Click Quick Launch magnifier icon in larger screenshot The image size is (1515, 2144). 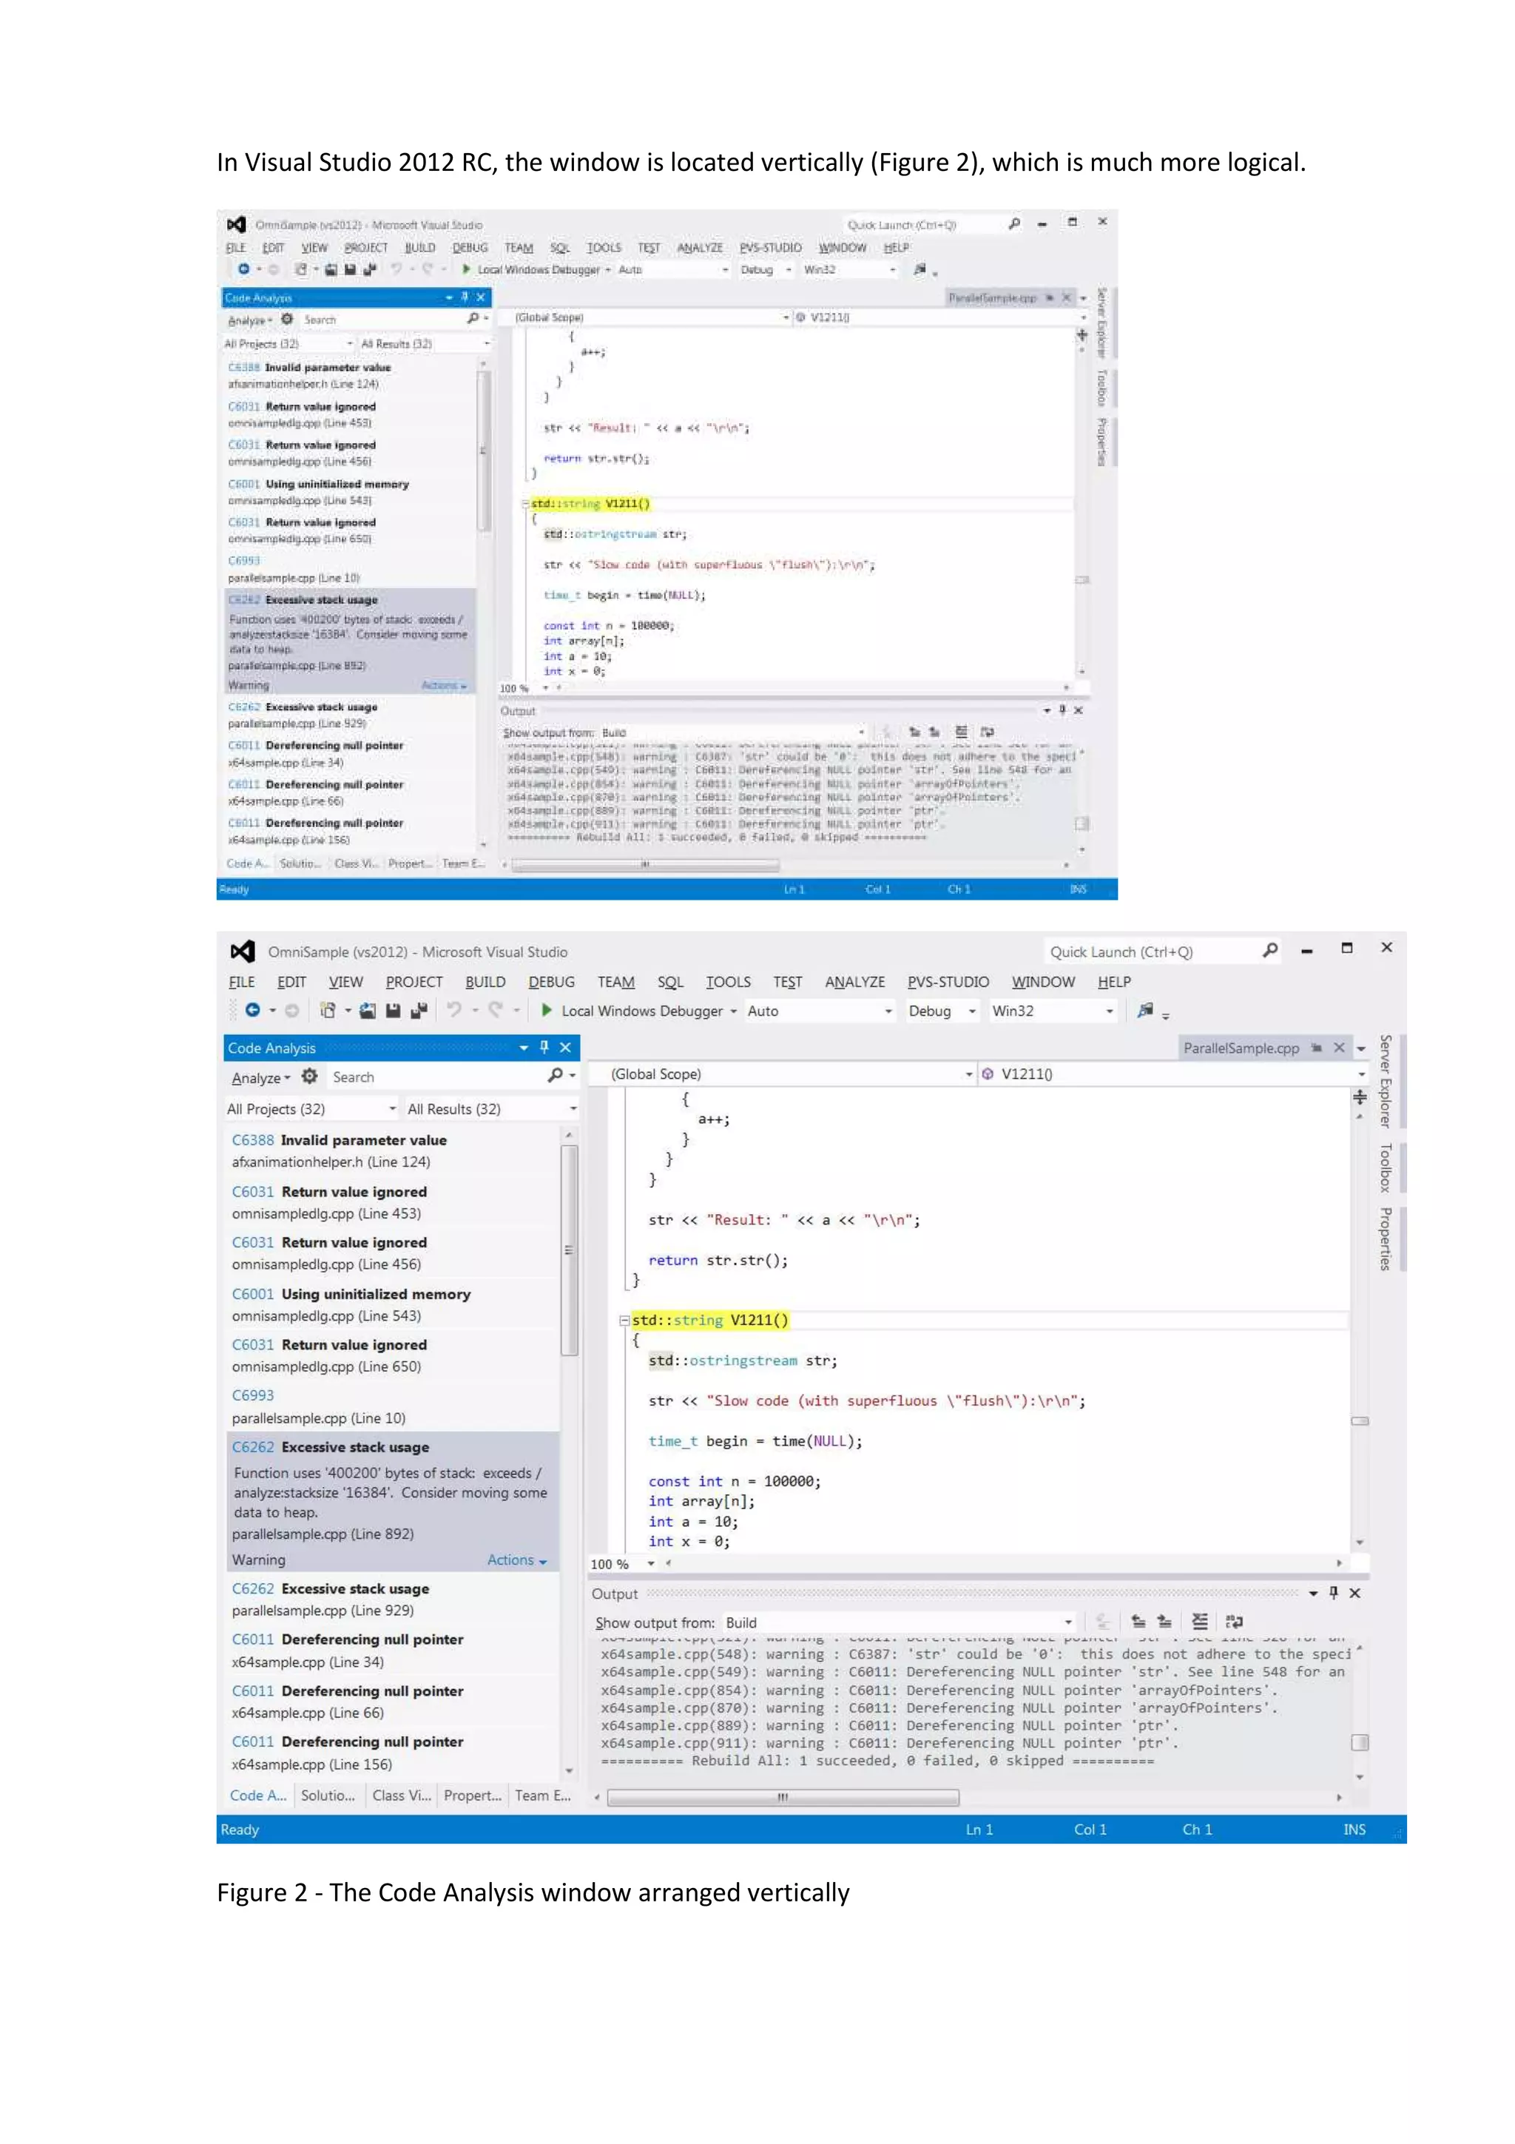(1270, 951)
